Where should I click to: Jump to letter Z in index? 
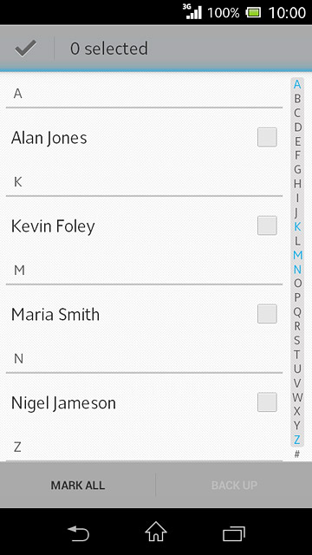pyautogui.click(x=297, y=440)
